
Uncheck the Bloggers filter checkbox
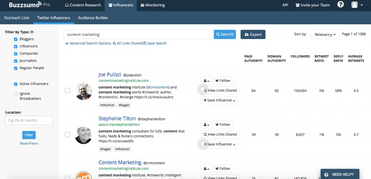16,39
